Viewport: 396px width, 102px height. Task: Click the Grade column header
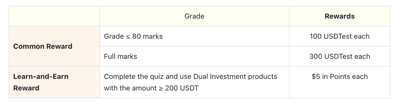click(x=194, y=16)
